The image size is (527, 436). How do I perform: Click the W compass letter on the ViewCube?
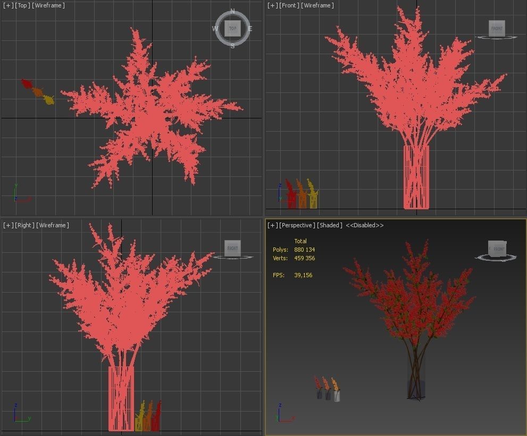215,29
